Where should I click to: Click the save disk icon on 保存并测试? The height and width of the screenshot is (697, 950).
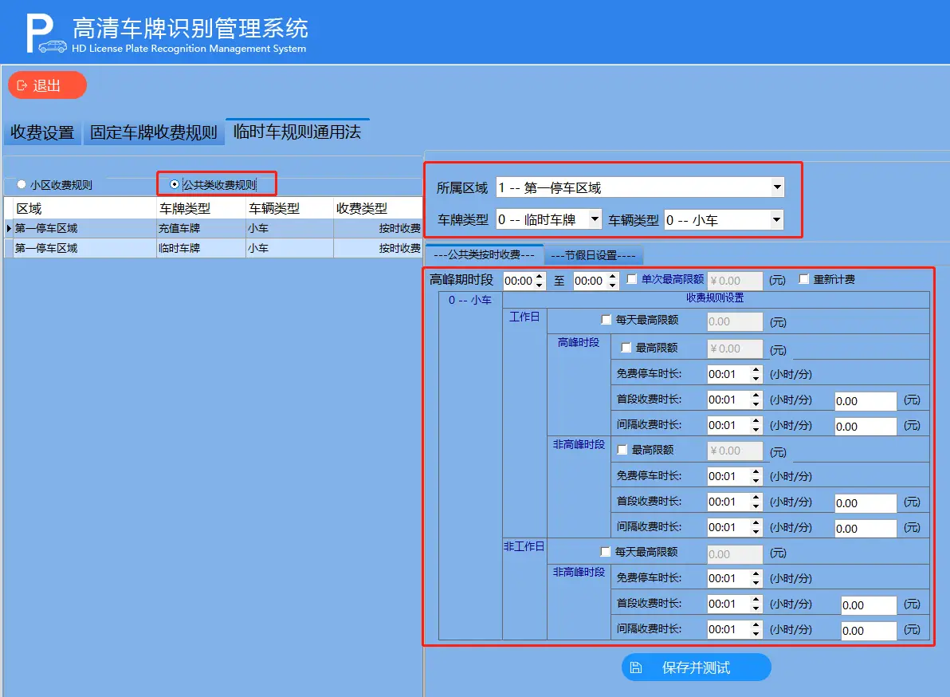pyautogui.click(x=635, y=667)
